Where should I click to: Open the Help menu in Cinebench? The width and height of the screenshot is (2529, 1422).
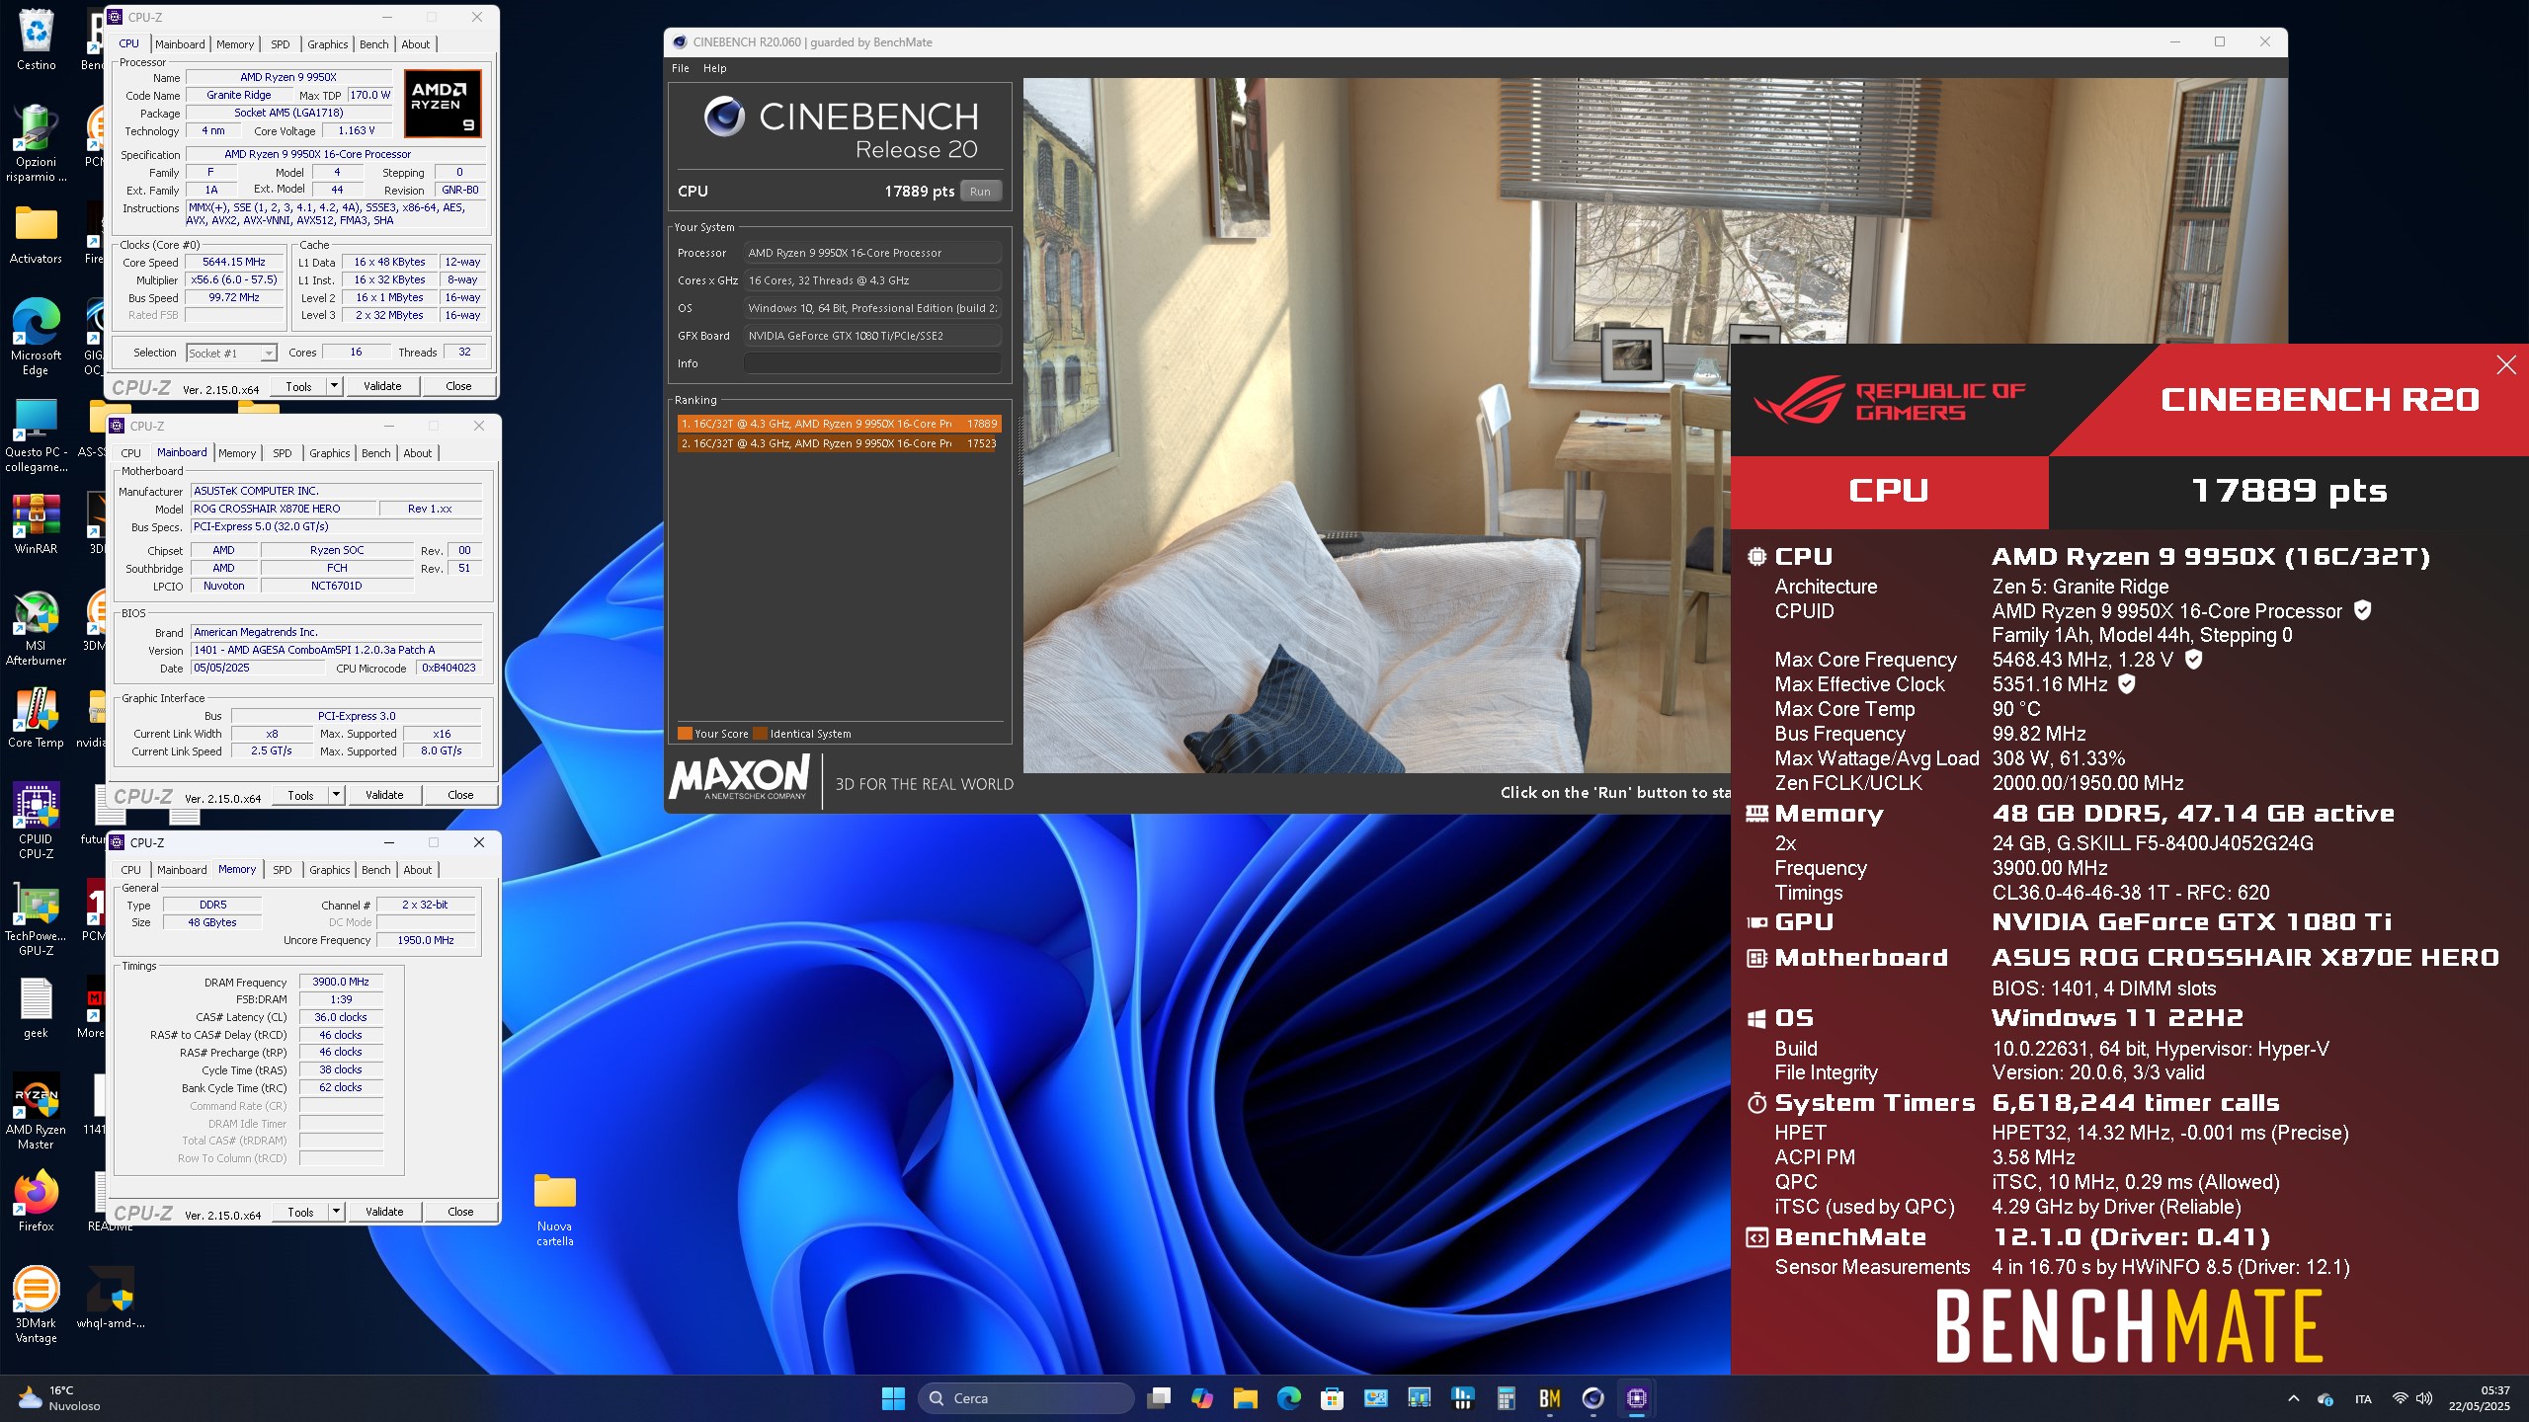pos(714,68)
